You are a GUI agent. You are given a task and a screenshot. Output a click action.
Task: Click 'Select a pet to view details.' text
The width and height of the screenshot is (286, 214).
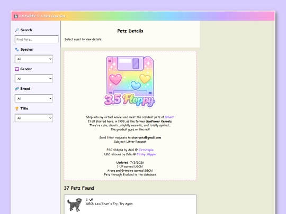click(x=83, y=39)
